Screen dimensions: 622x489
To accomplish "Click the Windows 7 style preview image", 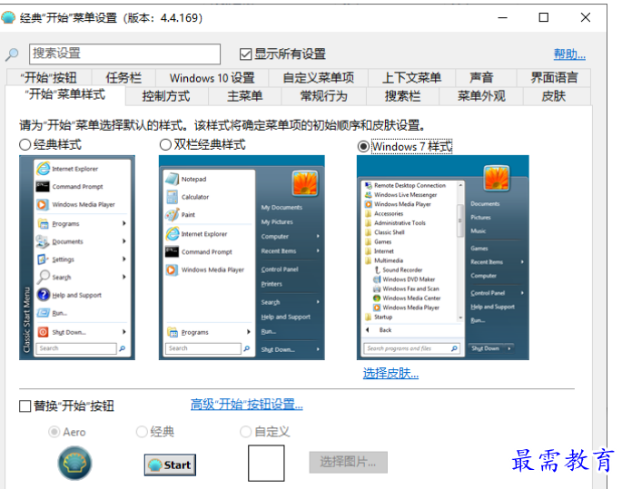I will (443, 258).
